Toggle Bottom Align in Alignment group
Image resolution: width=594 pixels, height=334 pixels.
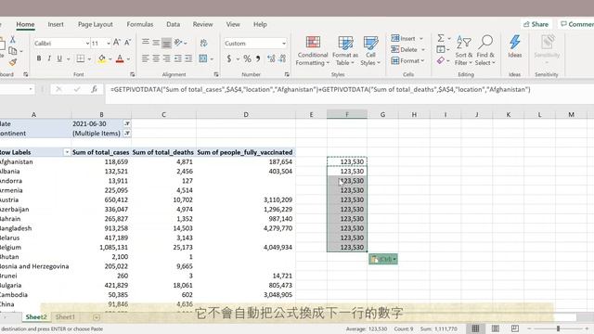166,44
